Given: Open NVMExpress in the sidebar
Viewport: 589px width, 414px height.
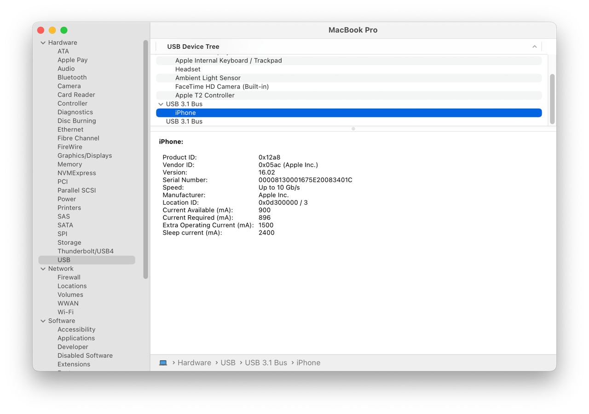Looking at the screenshot, I should [76, 173].
